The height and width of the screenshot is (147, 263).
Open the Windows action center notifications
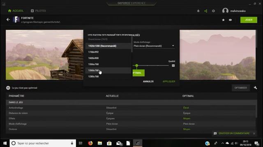(256, 143)
